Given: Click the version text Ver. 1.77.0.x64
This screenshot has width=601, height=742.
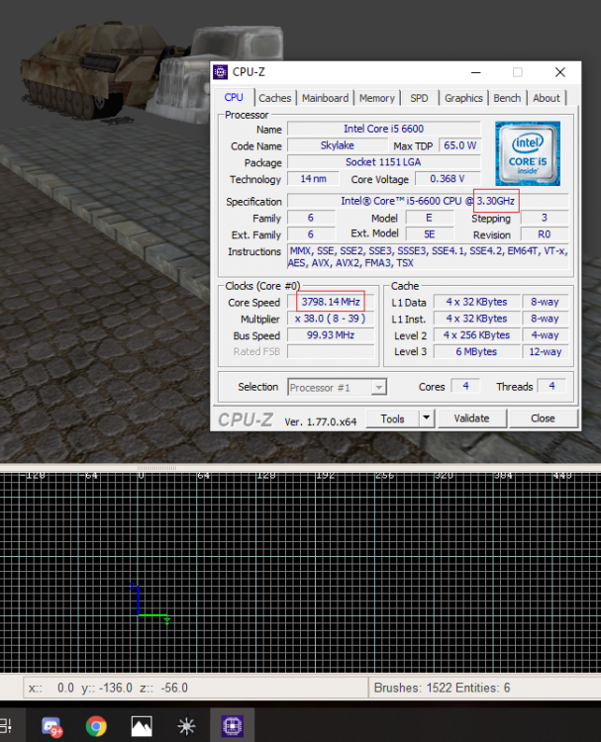Looking at the screenshot, I should point(320,421).
